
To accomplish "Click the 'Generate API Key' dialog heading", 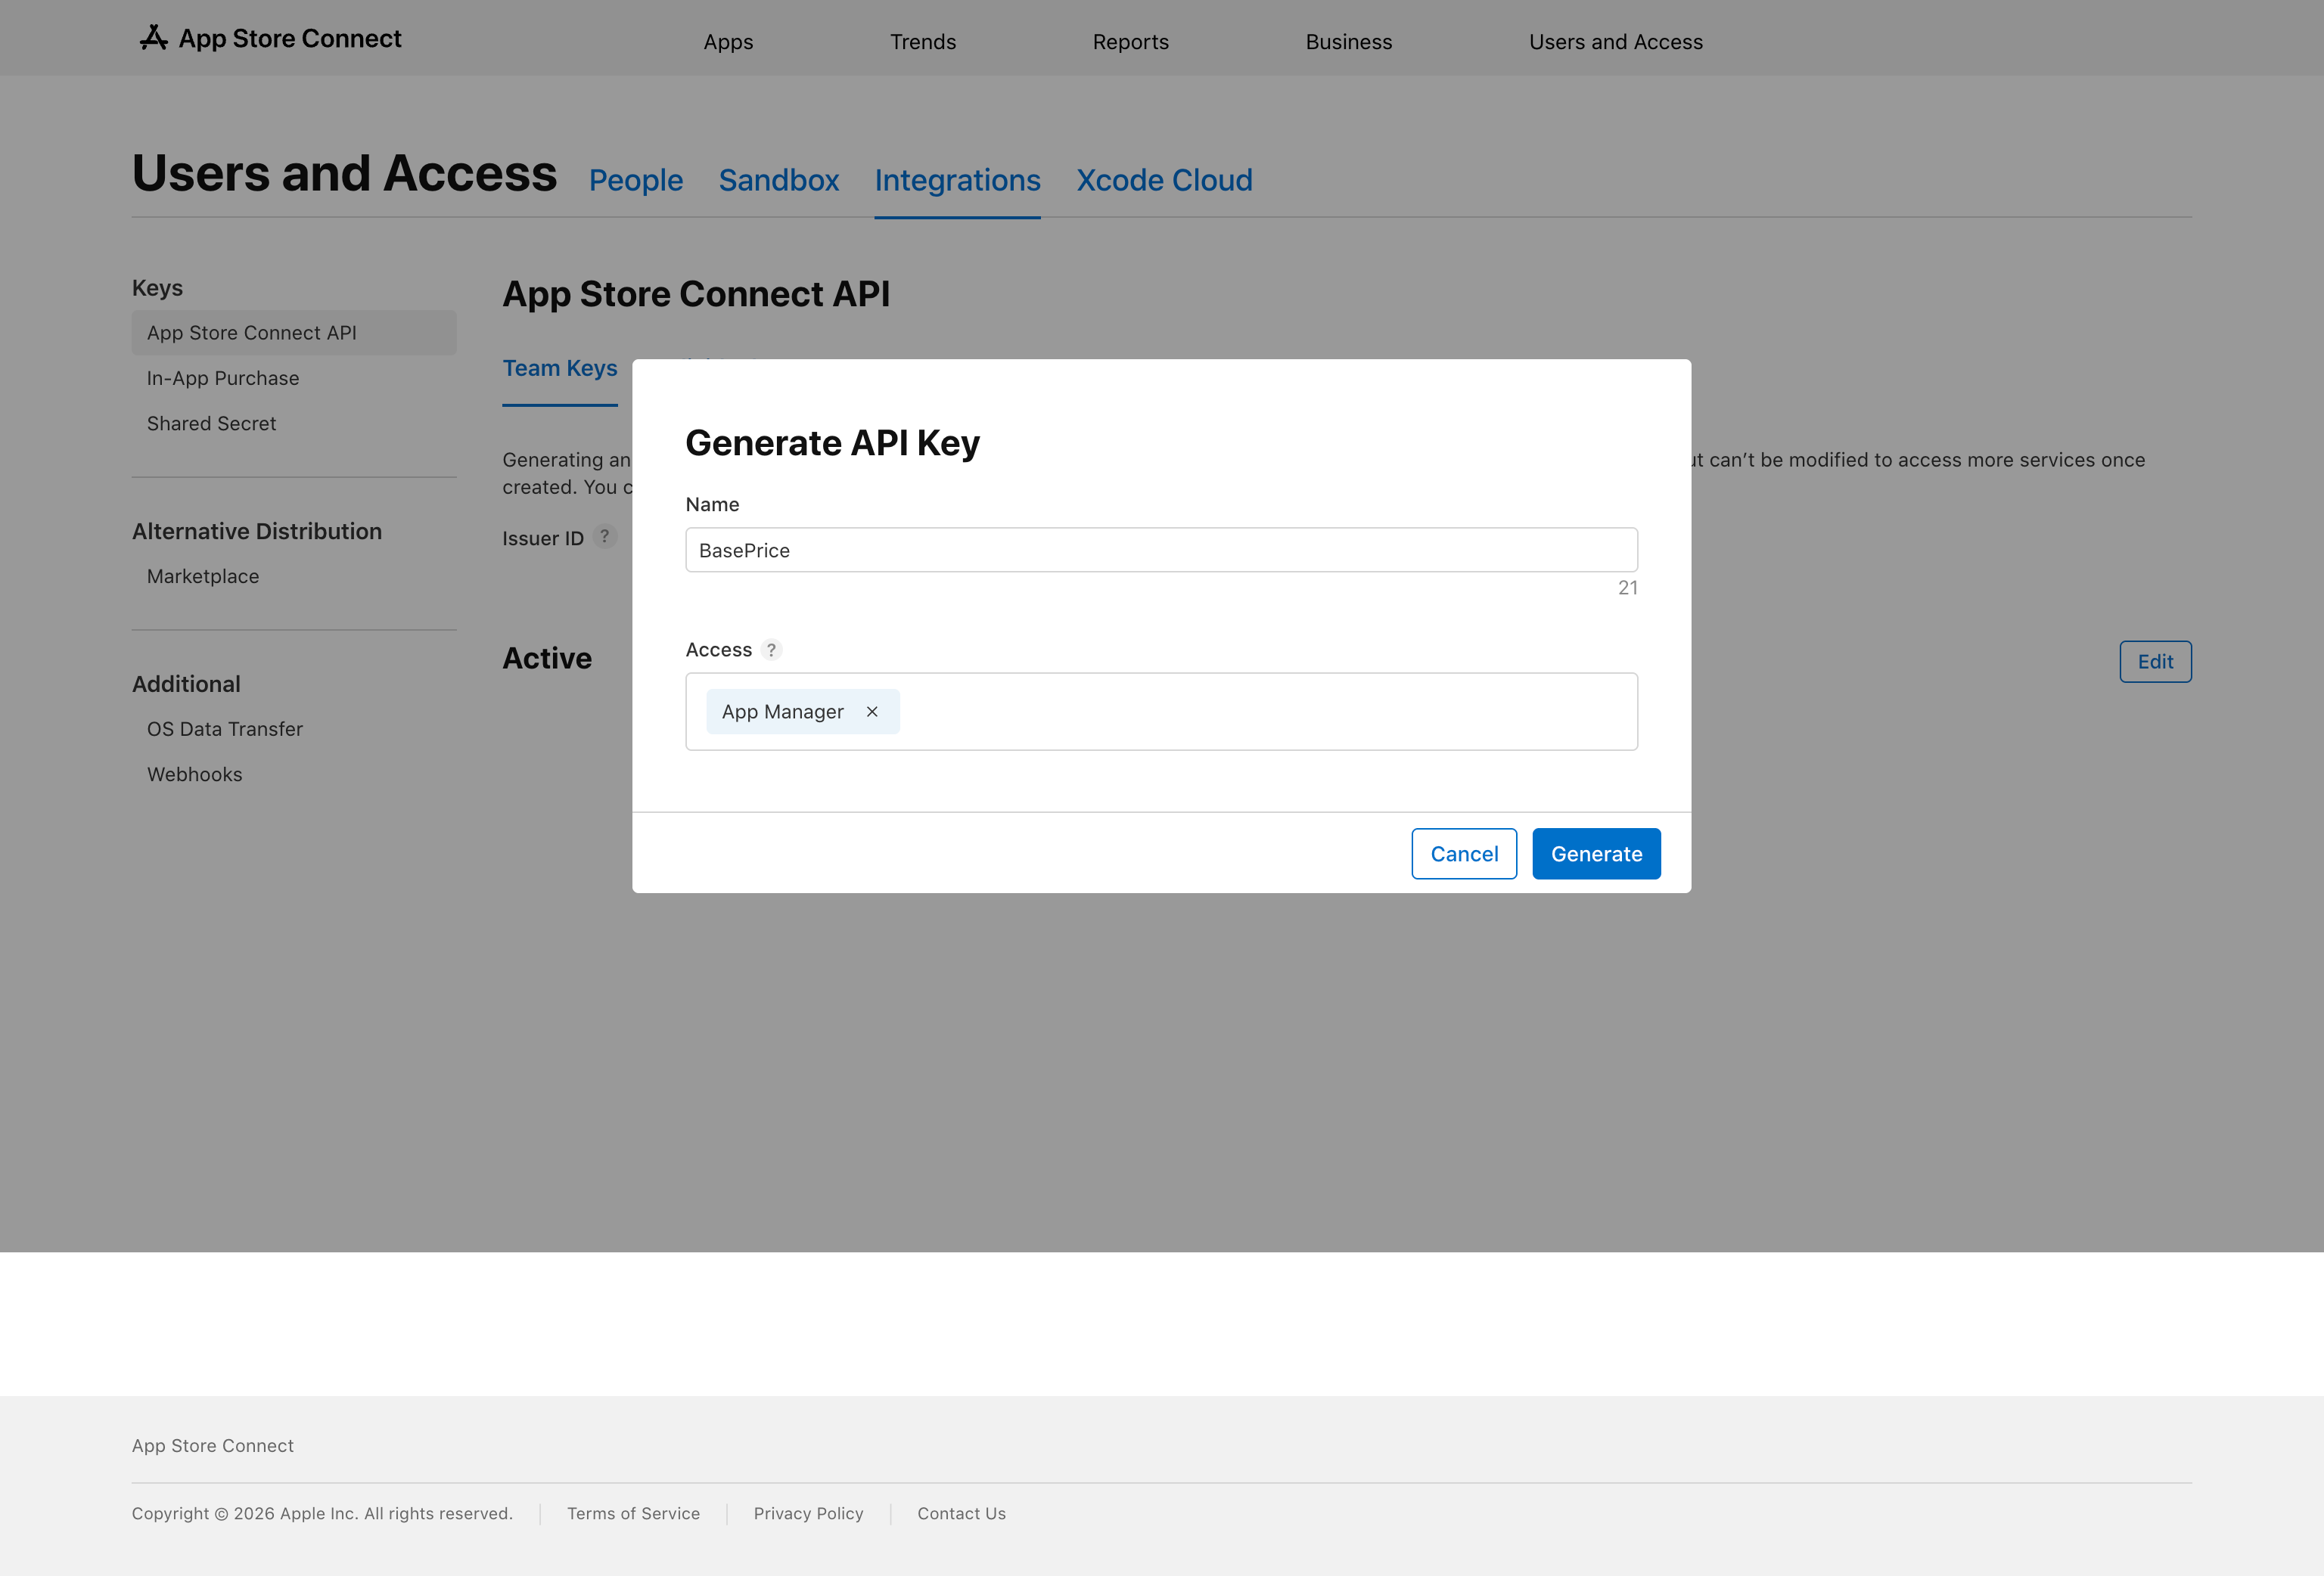I will tap(832, 442).
